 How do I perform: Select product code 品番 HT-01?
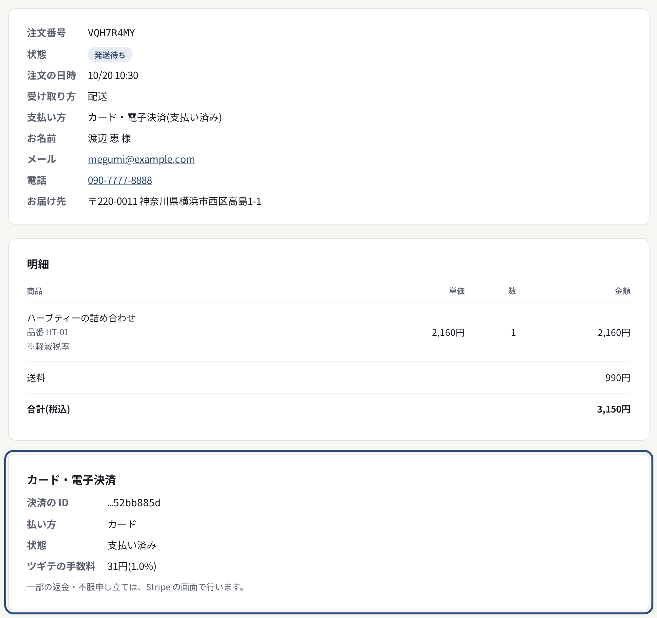click(48, 332)
